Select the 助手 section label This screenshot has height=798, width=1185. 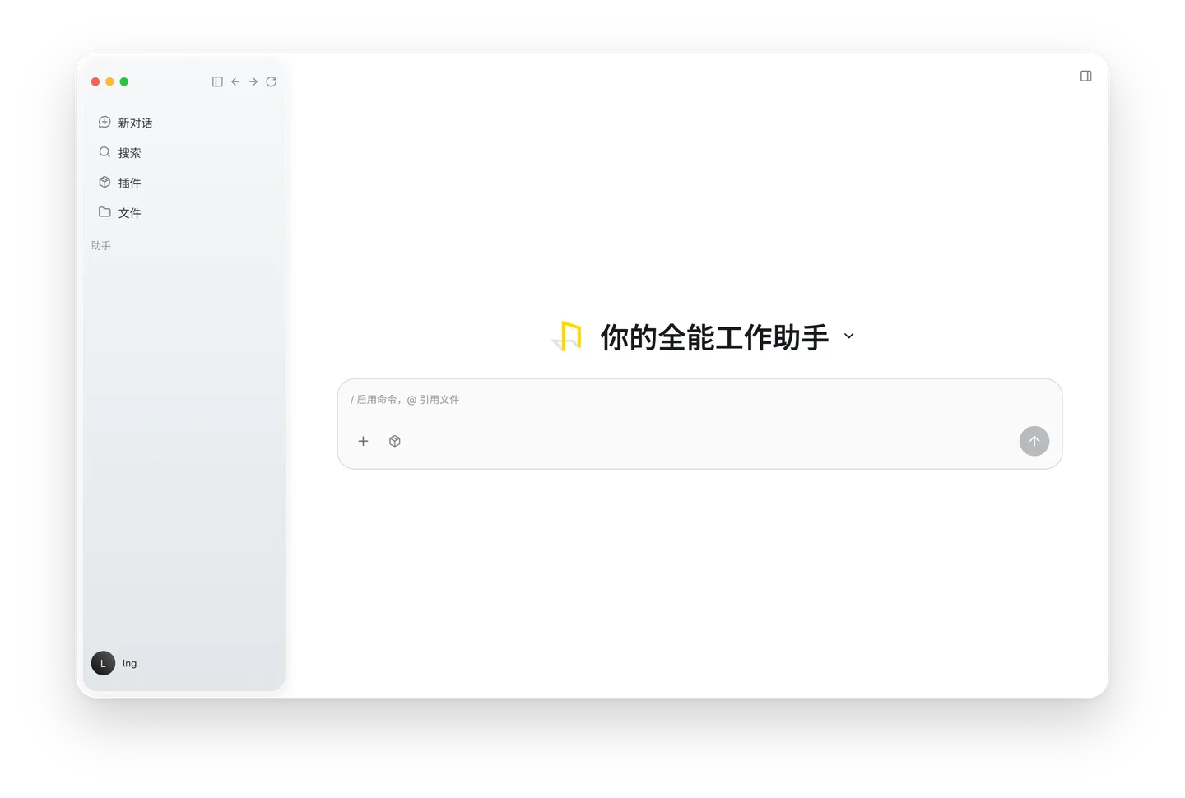pos(101,245)
